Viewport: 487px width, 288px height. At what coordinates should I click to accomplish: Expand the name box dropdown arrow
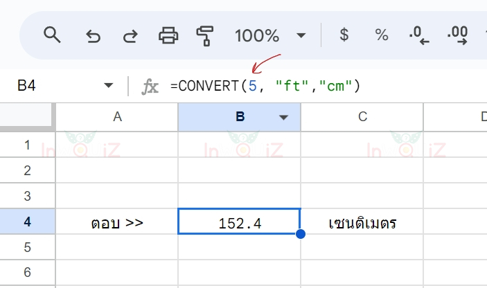(108, 86)
